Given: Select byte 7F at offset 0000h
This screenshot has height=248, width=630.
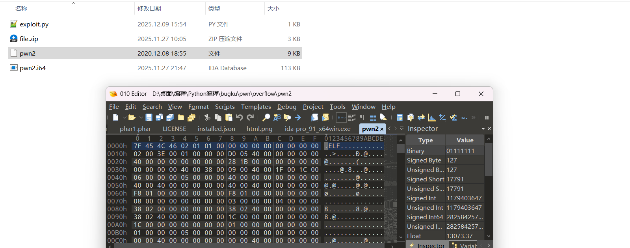Looking at the screenshot, I should coord(138,146).
